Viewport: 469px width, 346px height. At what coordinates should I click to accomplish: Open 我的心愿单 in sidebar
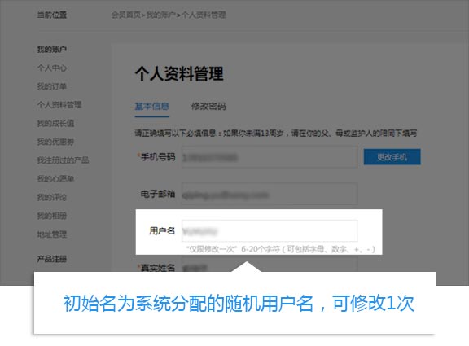point(55,179)
